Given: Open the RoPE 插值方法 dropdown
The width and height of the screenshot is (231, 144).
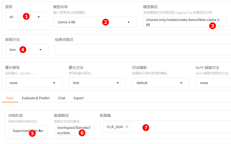Looking at the screenshot, I should coord(213,83).
